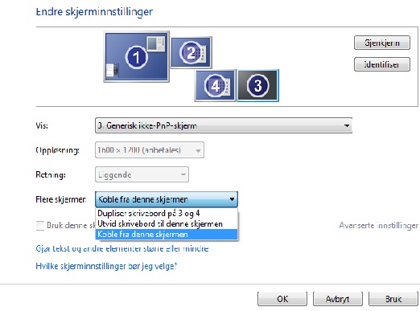Click the Gjenkjenn button

pos(382,43)
